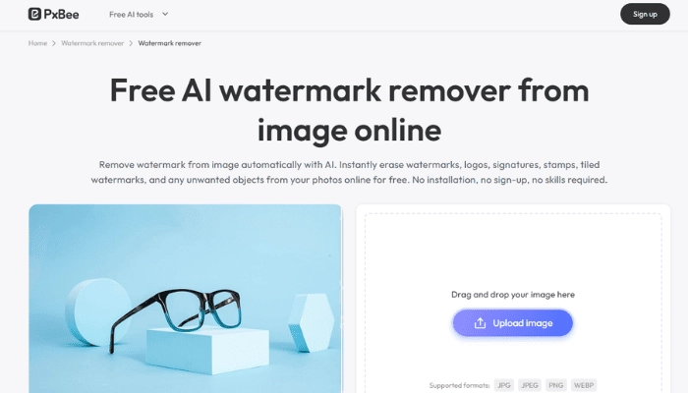Screen dimensions: 688x393
Task: Open the Free AI tools menu
Action: point(131,15)
